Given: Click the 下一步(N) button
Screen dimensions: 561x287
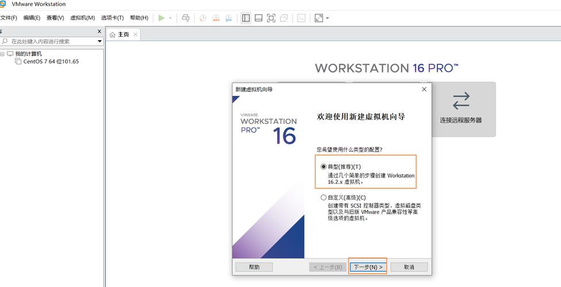Looking at the screenshot, I should (x=368, y=267).
